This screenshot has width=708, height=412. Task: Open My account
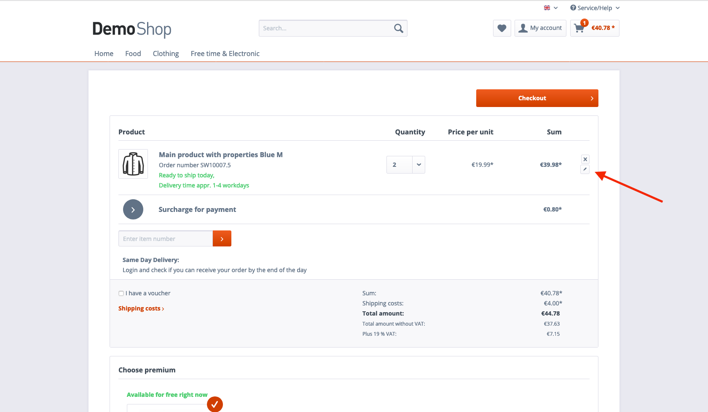coord(540,28)
